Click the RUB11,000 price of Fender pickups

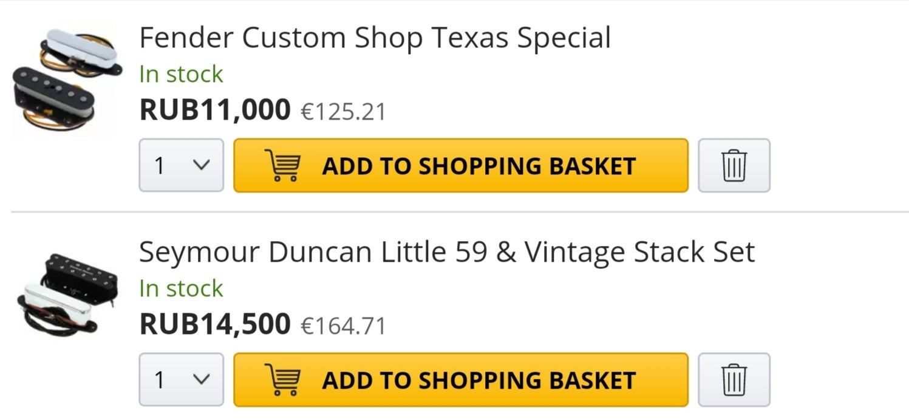point(215,110)
